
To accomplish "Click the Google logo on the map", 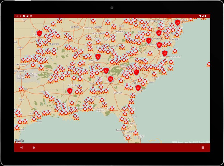I will (x=19, y=141).
